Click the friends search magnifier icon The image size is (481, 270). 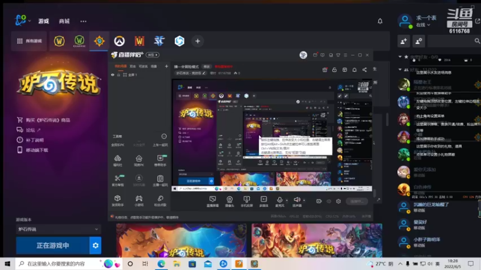[x=477, y=41]
